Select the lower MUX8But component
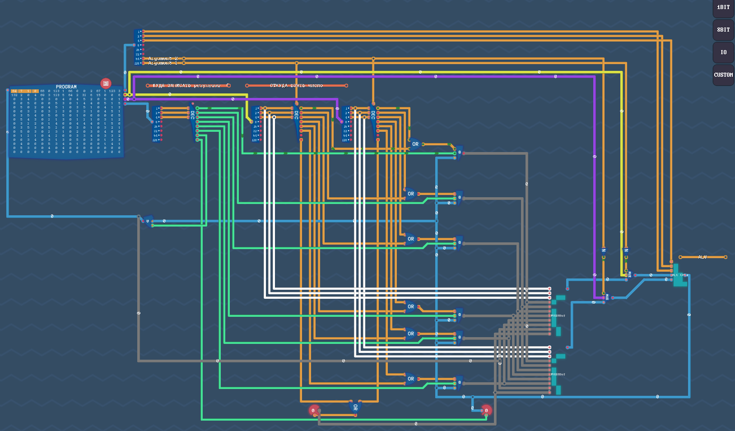 point(556,375)
